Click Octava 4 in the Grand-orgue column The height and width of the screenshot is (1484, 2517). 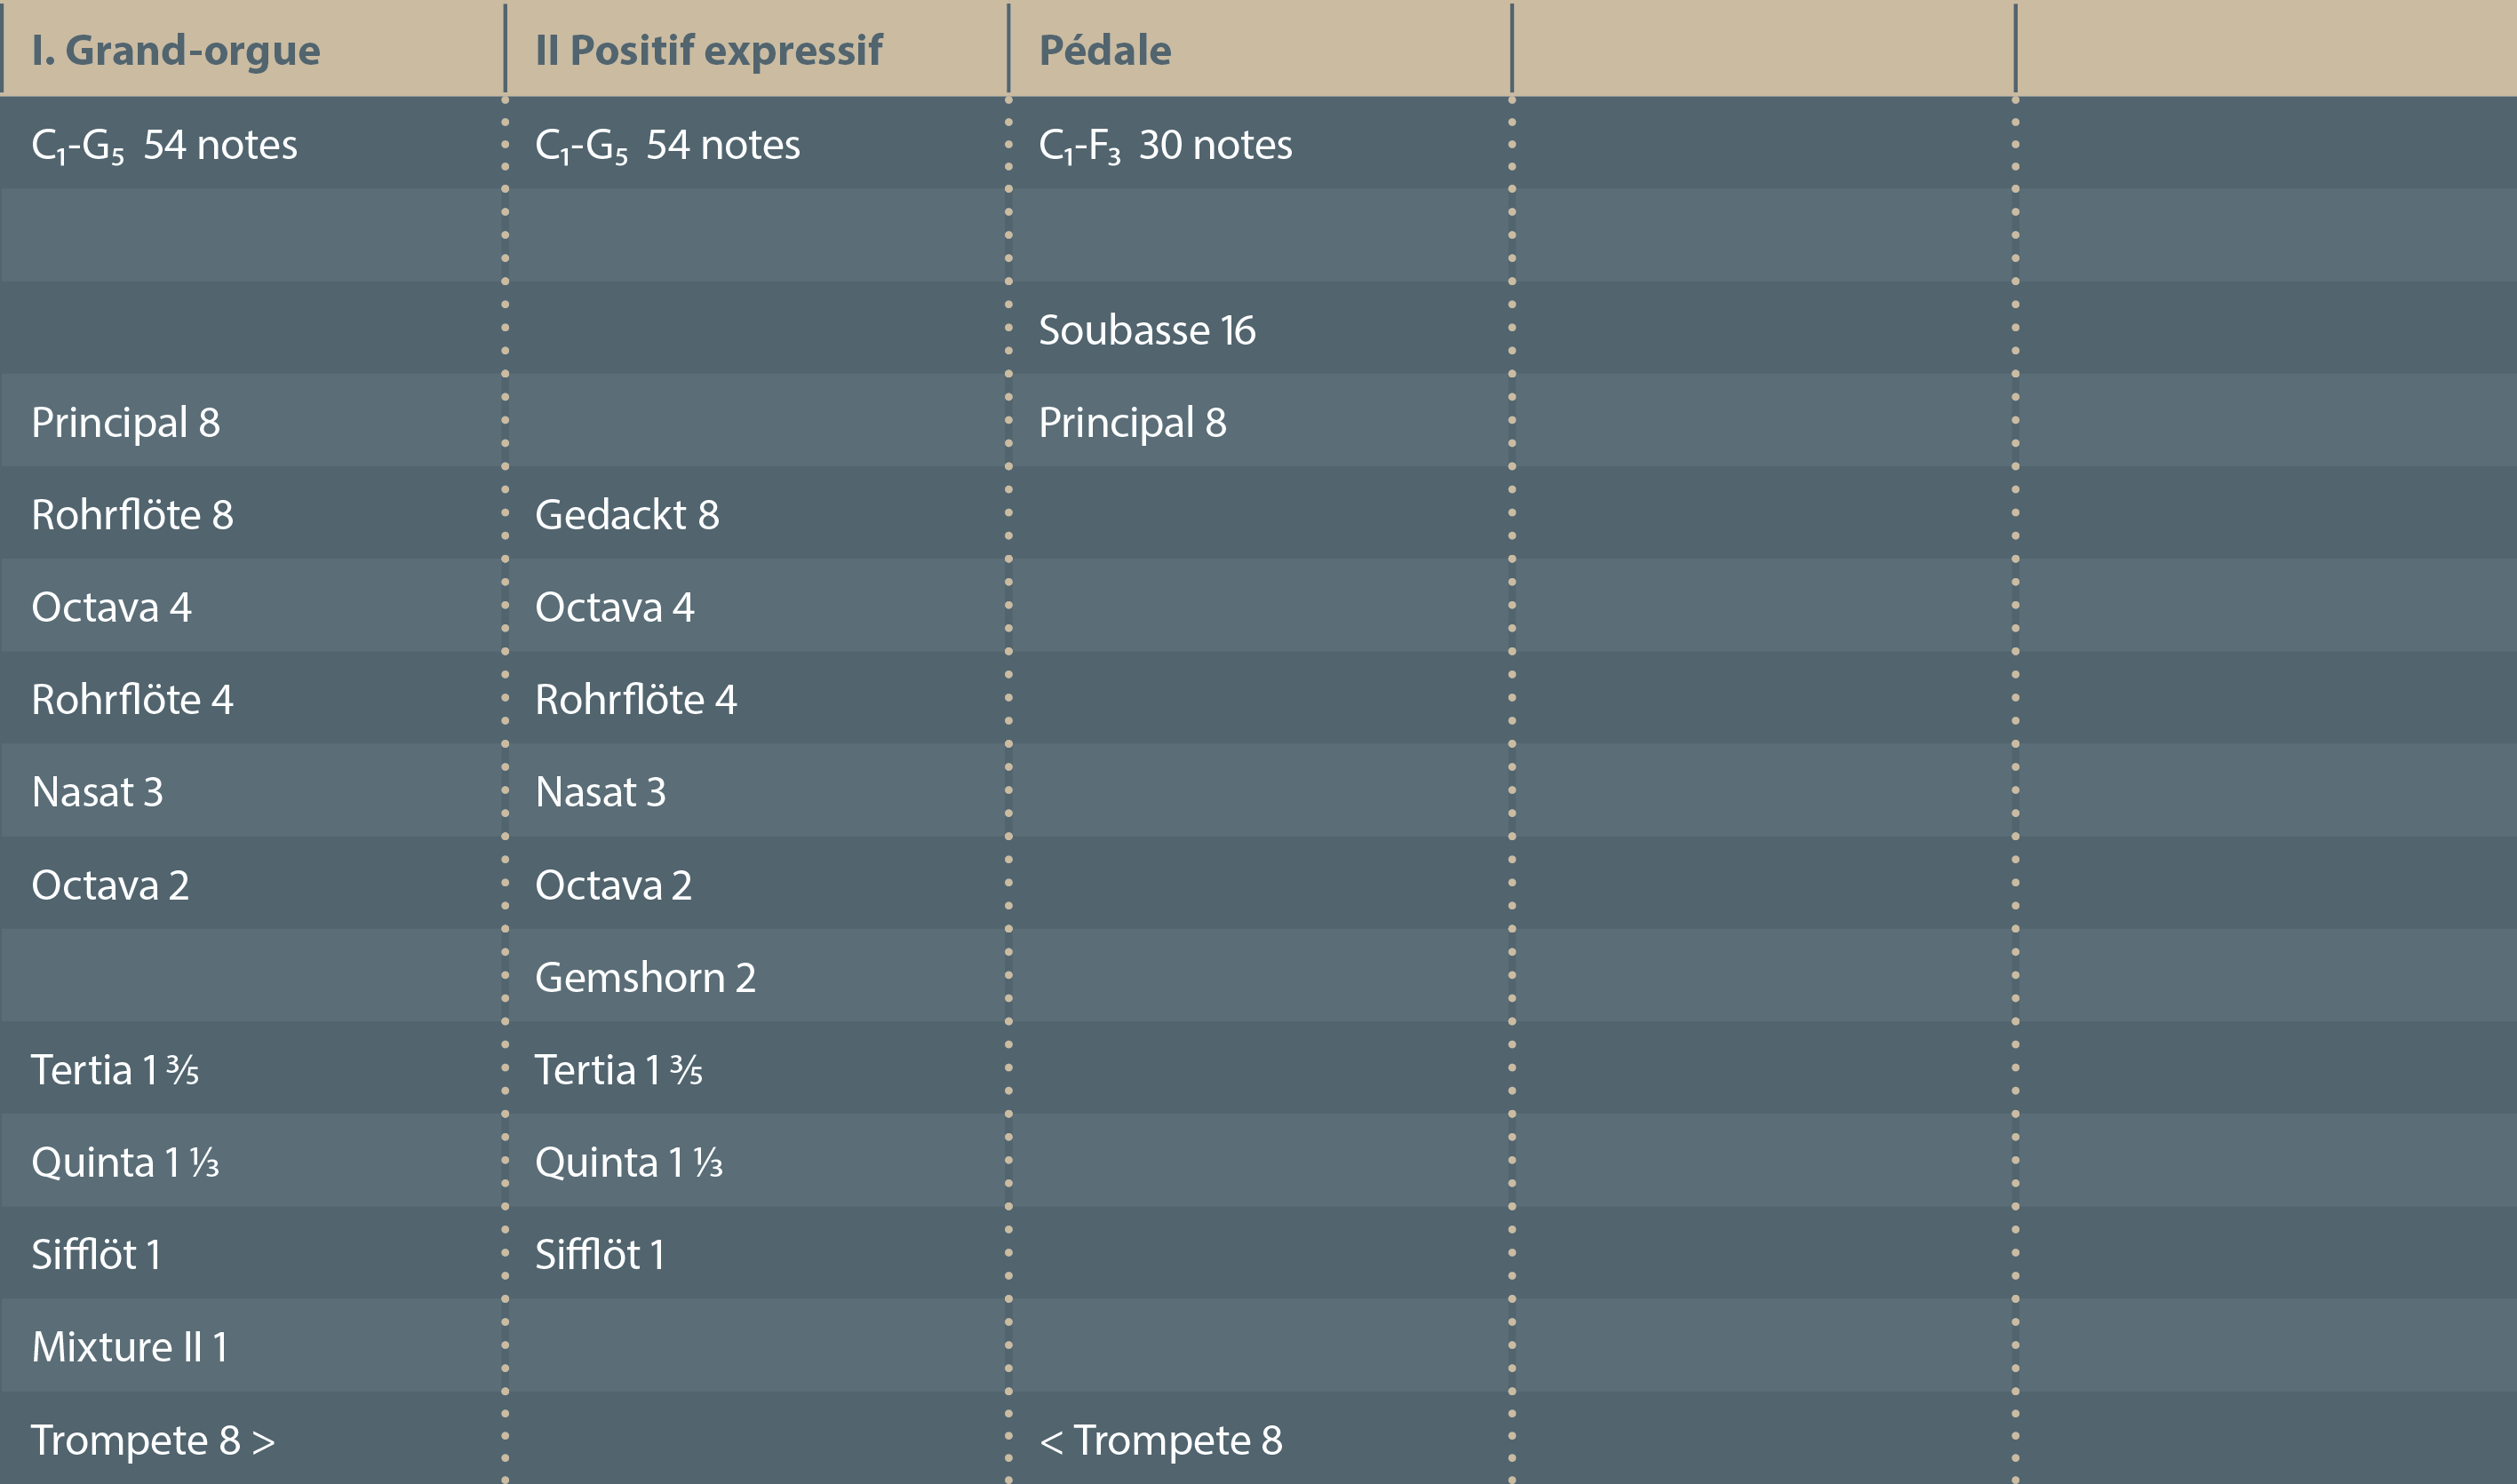click(x=111, y=607)
